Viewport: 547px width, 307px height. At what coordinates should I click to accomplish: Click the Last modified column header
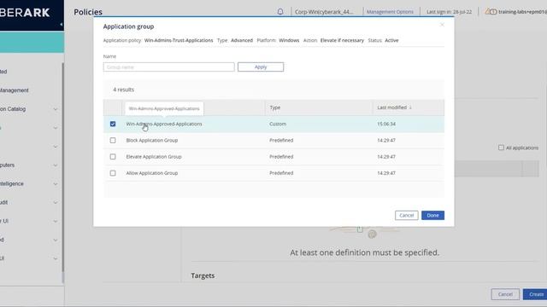point(391,107)
